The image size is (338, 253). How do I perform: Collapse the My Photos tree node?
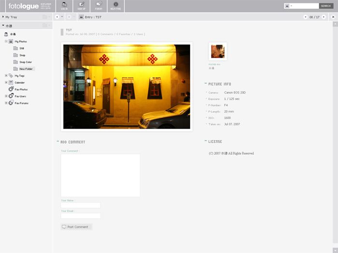click(x=6, y=41)
